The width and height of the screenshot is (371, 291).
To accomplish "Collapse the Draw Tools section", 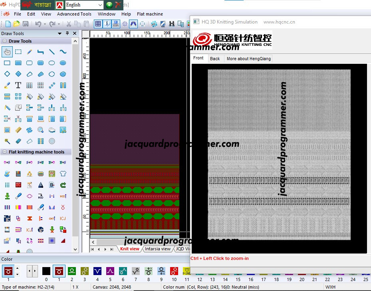I will tap(4, 41).
